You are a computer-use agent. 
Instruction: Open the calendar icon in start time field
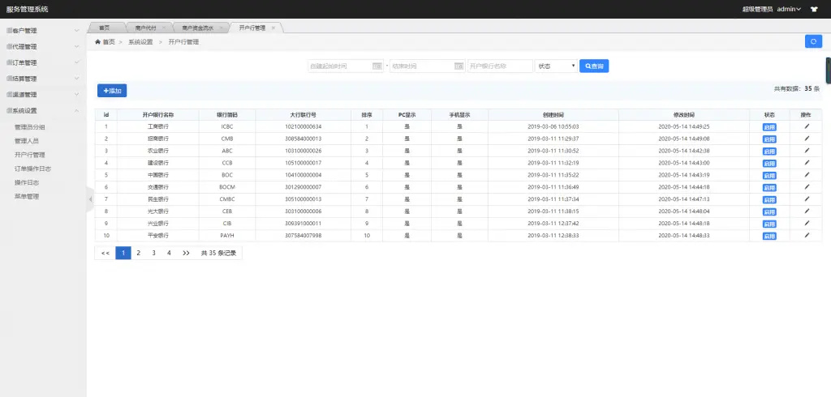[377, 66]
